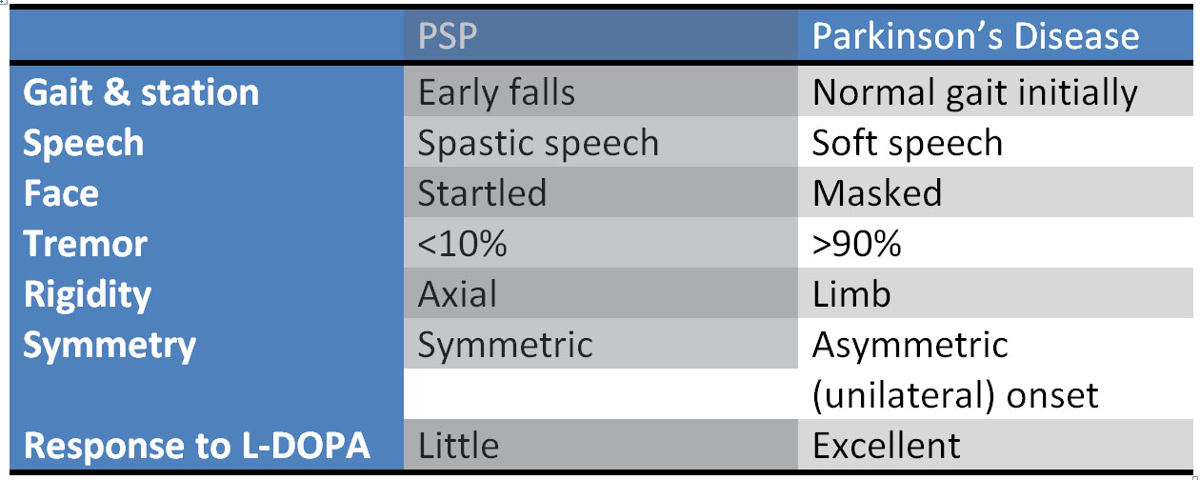Select the Startled cell
This screenshot has width=1200, height=480.
pos(482,193)
